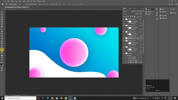Click the Layers panel vertical scrollbar

pos(143,36)
